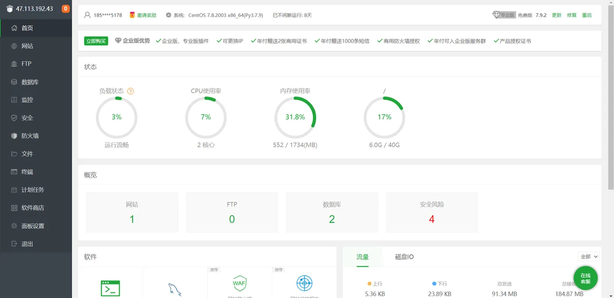
Task: Click the page vertical scrollbar
Action: [x=610, y=96]
